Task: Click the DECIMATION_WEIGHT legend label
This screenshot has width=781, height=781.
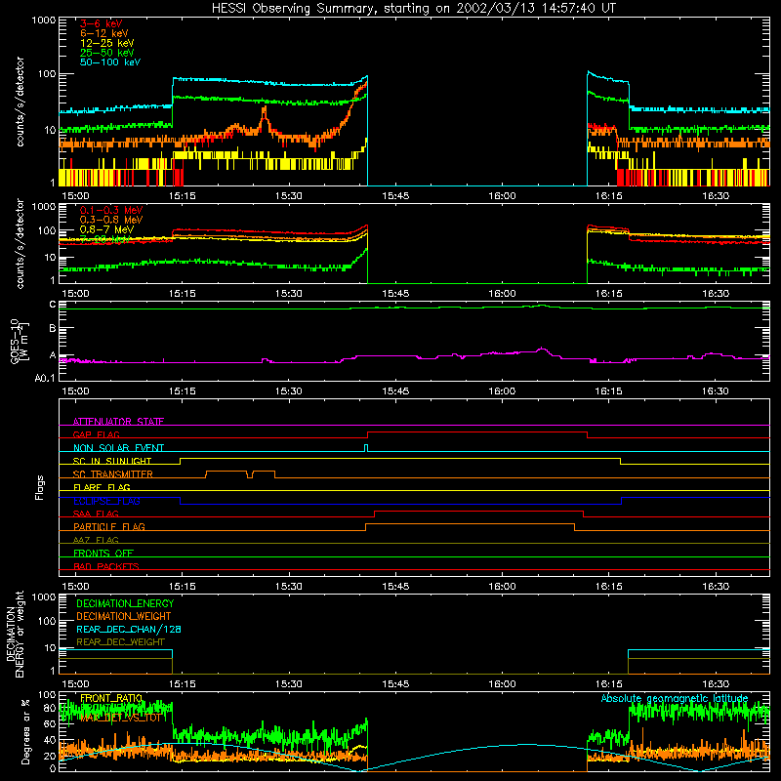Action: (124, 617)
